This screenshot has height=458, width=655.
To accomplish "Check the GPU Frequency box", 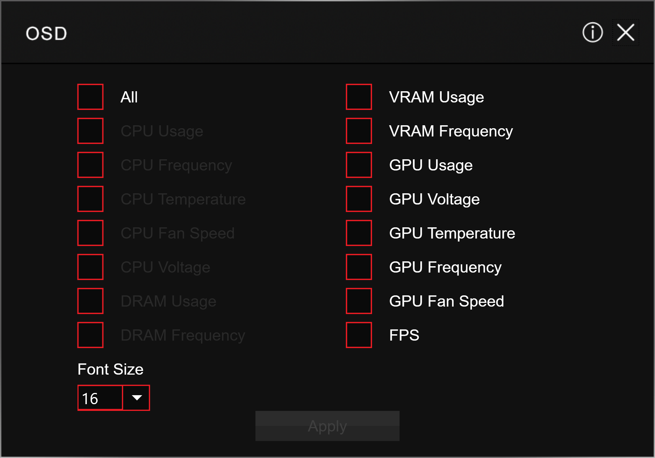I will (359, 267).
